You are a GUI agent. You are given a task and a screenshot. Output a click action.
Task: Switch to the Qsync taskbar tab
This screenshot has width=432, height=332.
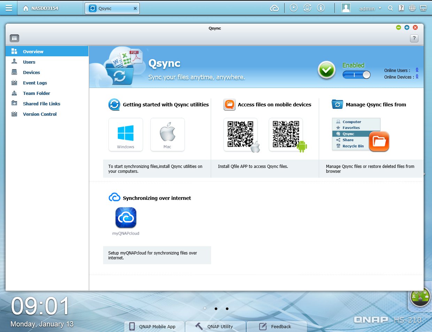pyautogui.click(x=112, y=8)
